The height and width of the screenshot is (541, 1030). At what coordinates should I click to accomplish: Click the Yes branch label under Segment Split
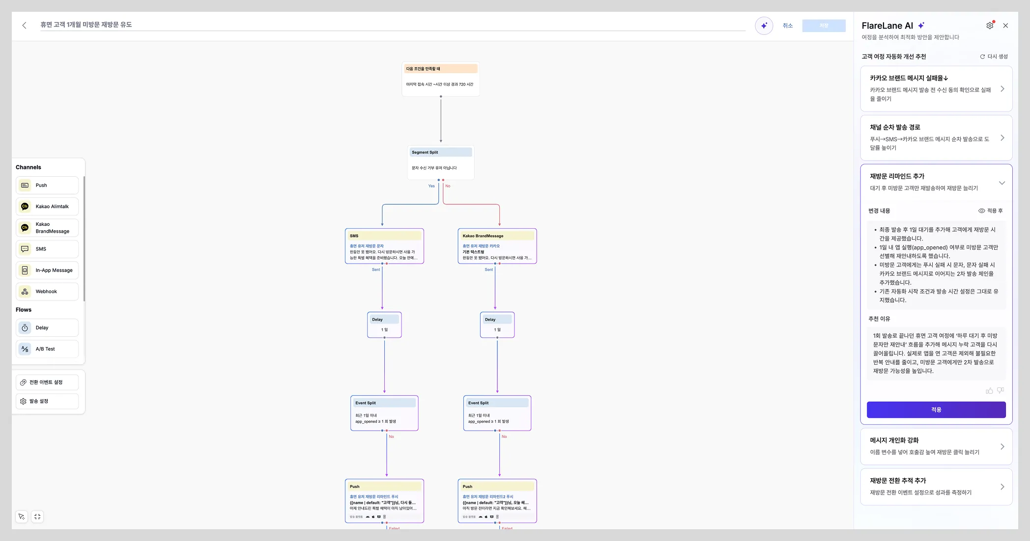click(x=431, y=186)
